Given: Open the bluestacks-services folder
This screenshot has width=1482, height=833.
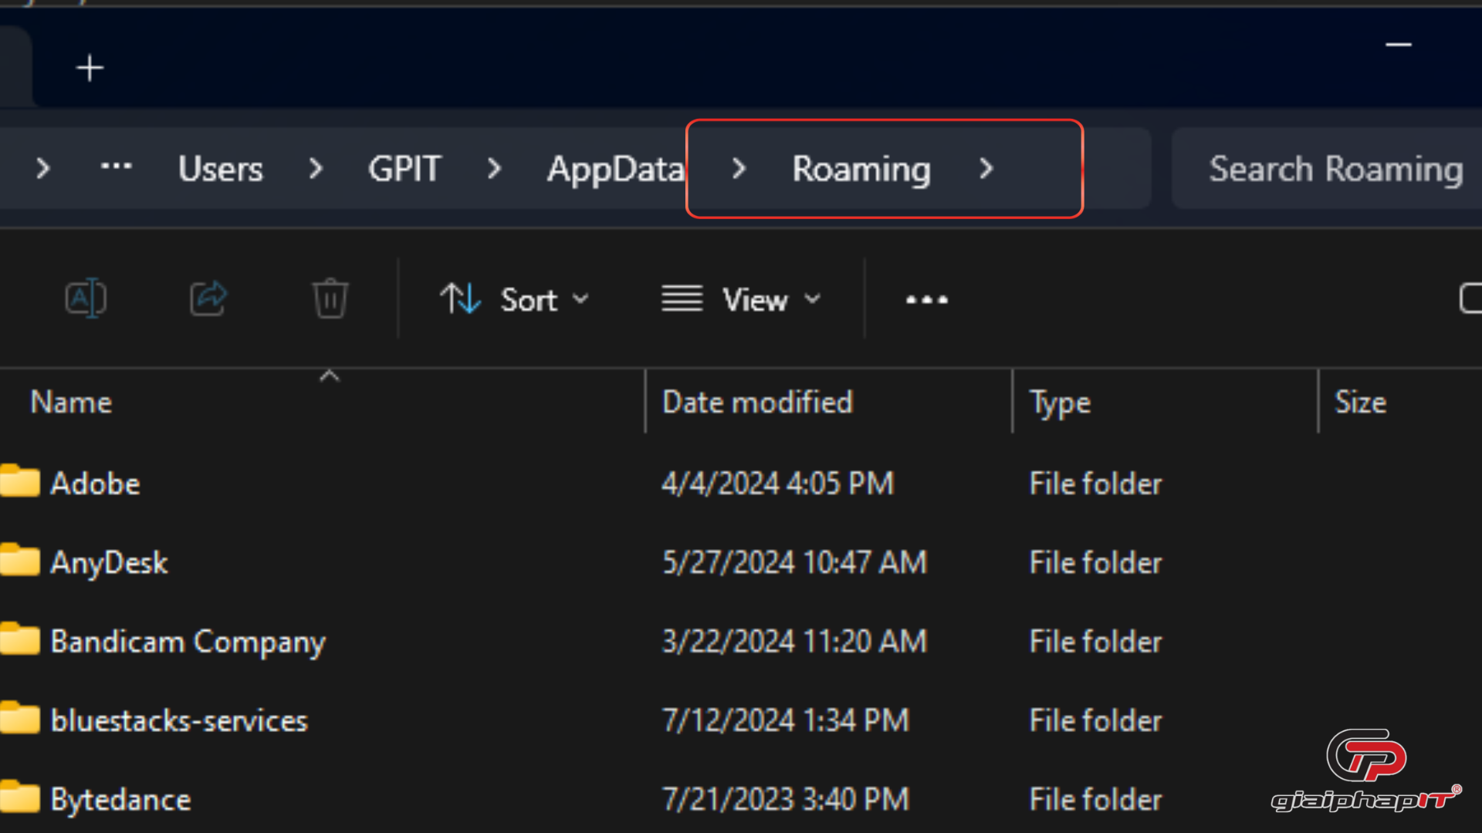Looking at the screenshot, I should tap(178, 720).
